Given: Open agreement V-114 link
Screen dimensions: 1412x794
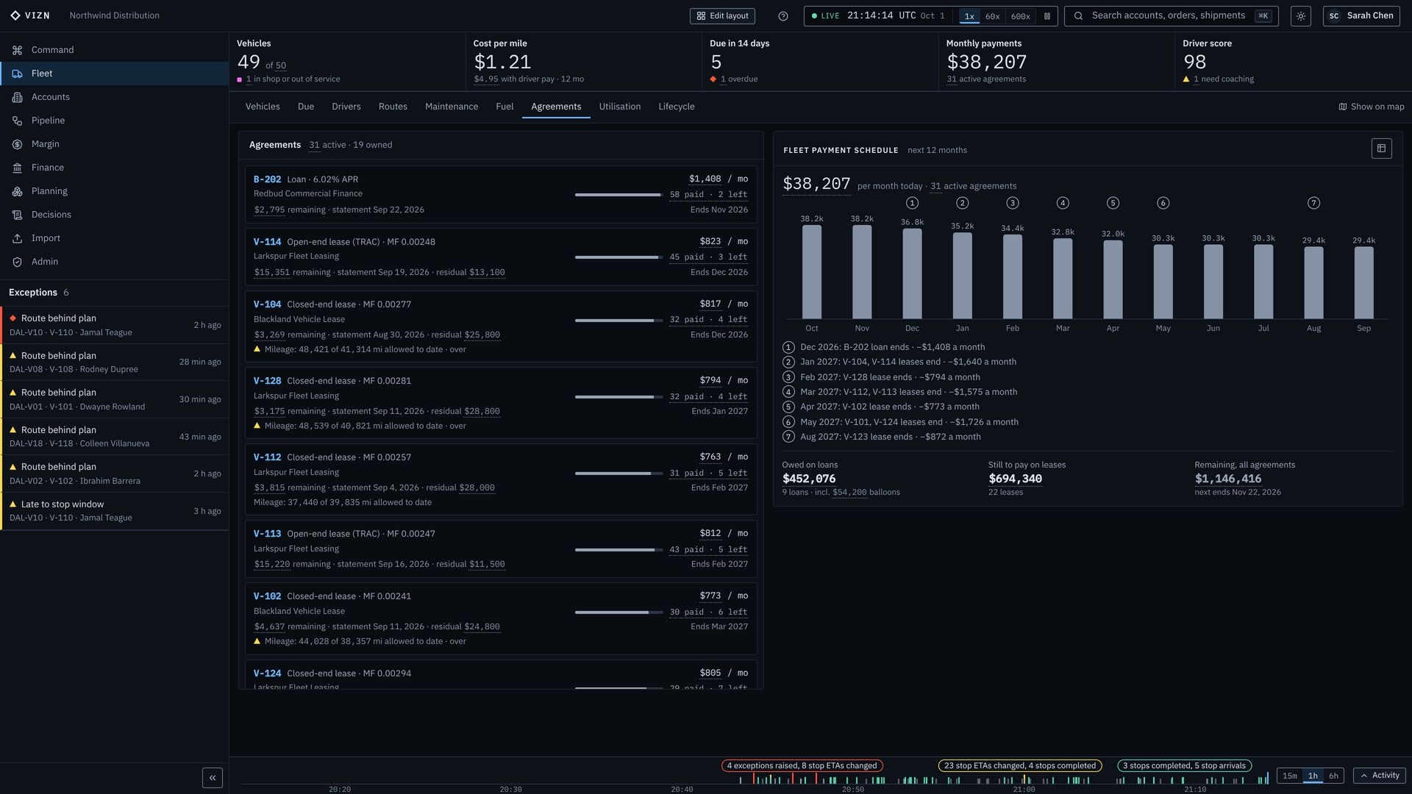Looking at the screenshot, I should click(267, 242).
